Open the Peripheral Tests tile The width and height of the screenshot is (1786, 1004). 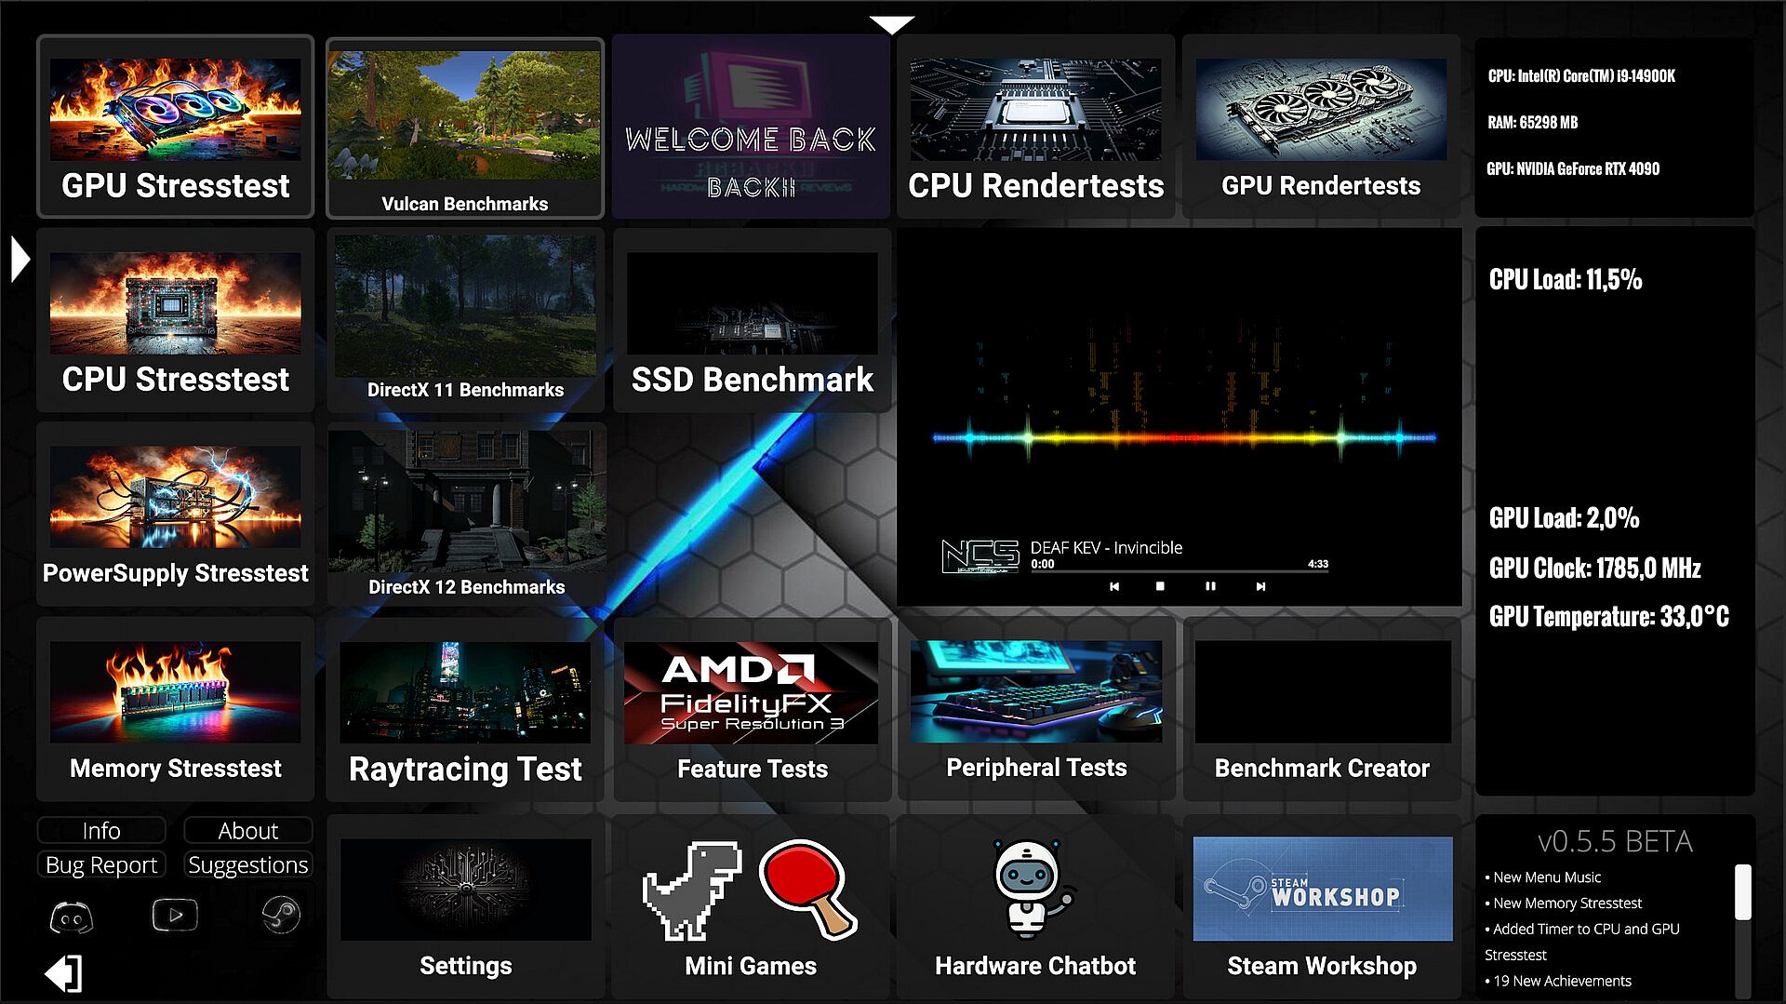coord(1035,709)
